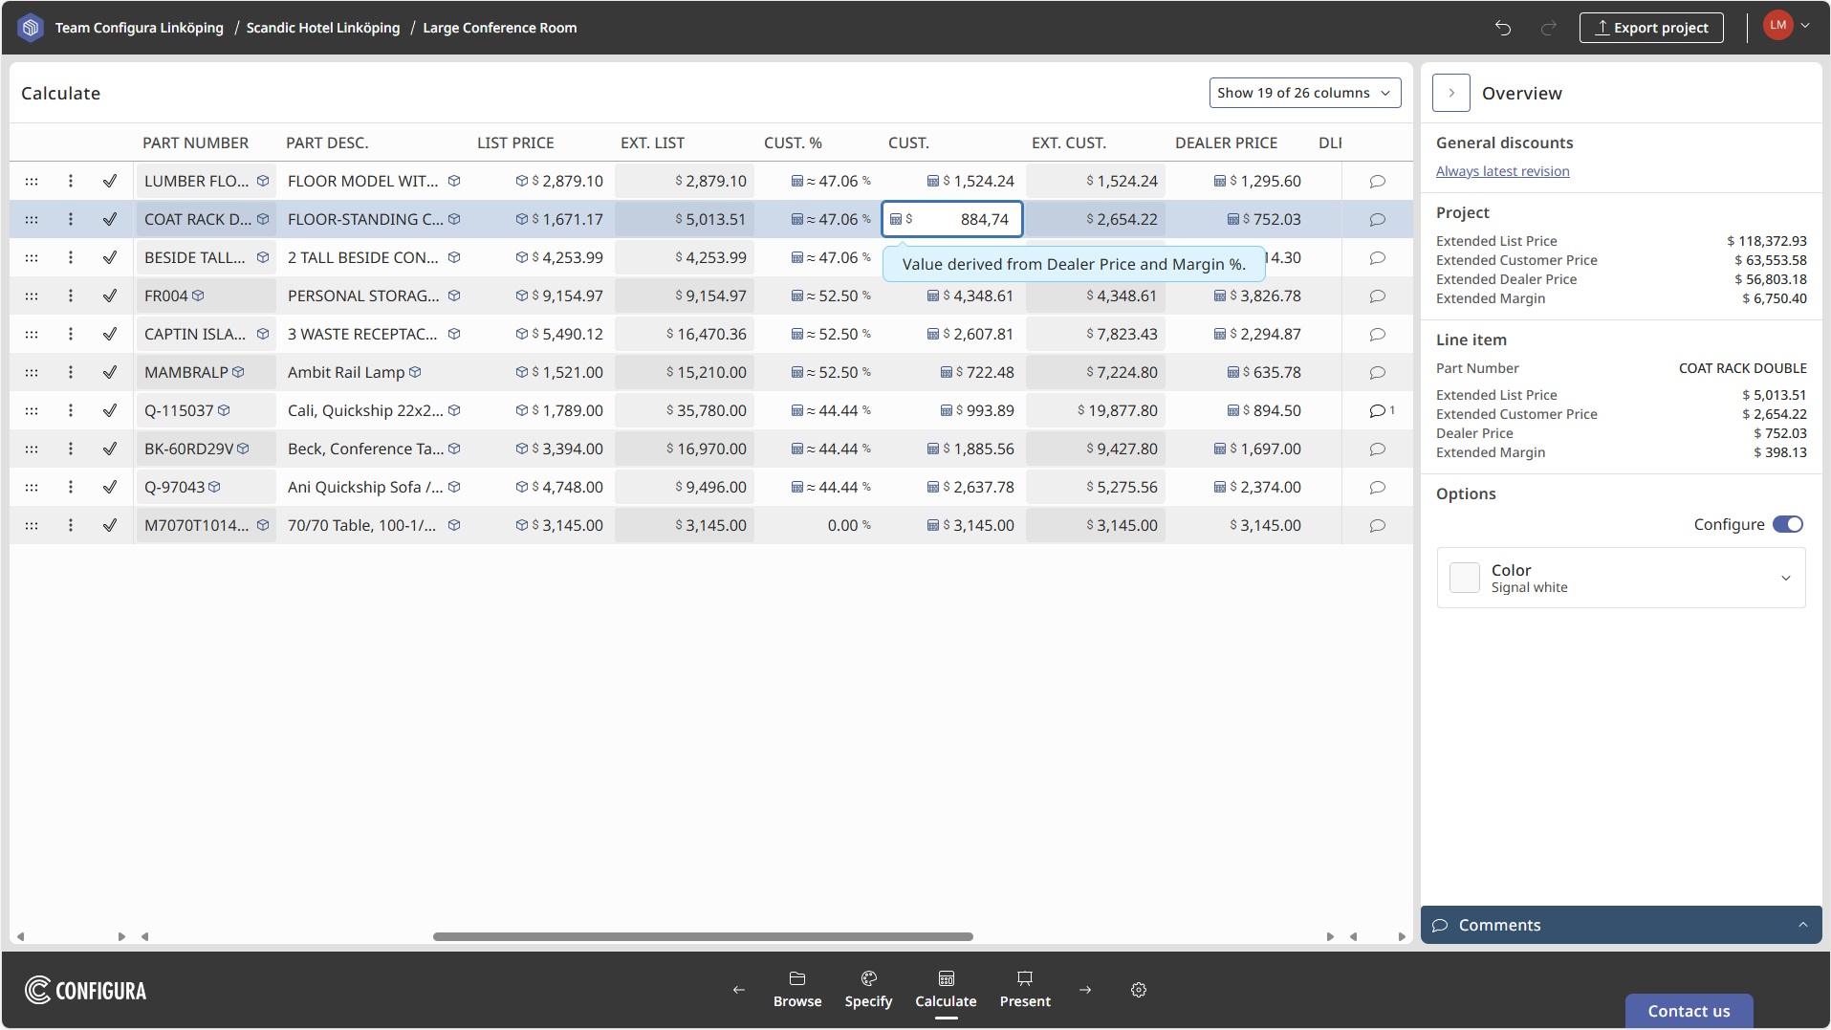This screenshot has height=1030, width=1831.
Task: Sort by the DEALER PRICE column header
Action: click(1226, 142)
